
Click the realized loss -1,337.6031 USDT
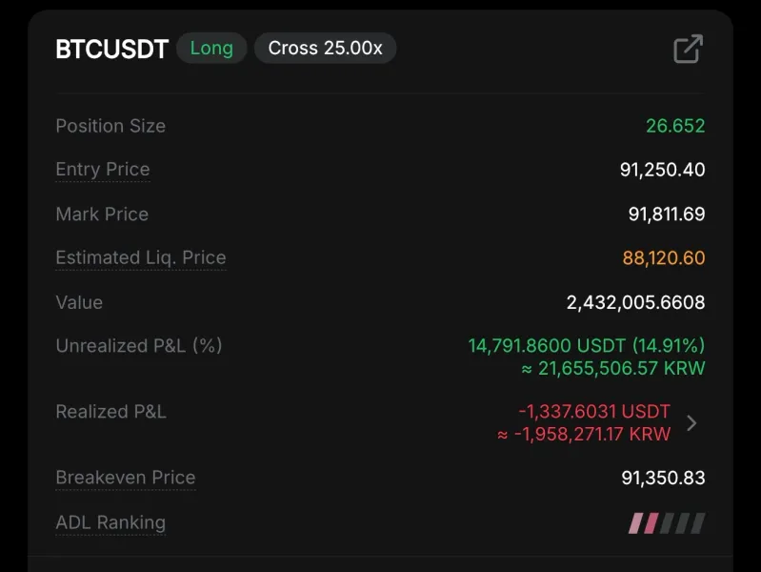click(x=594, y=412)
